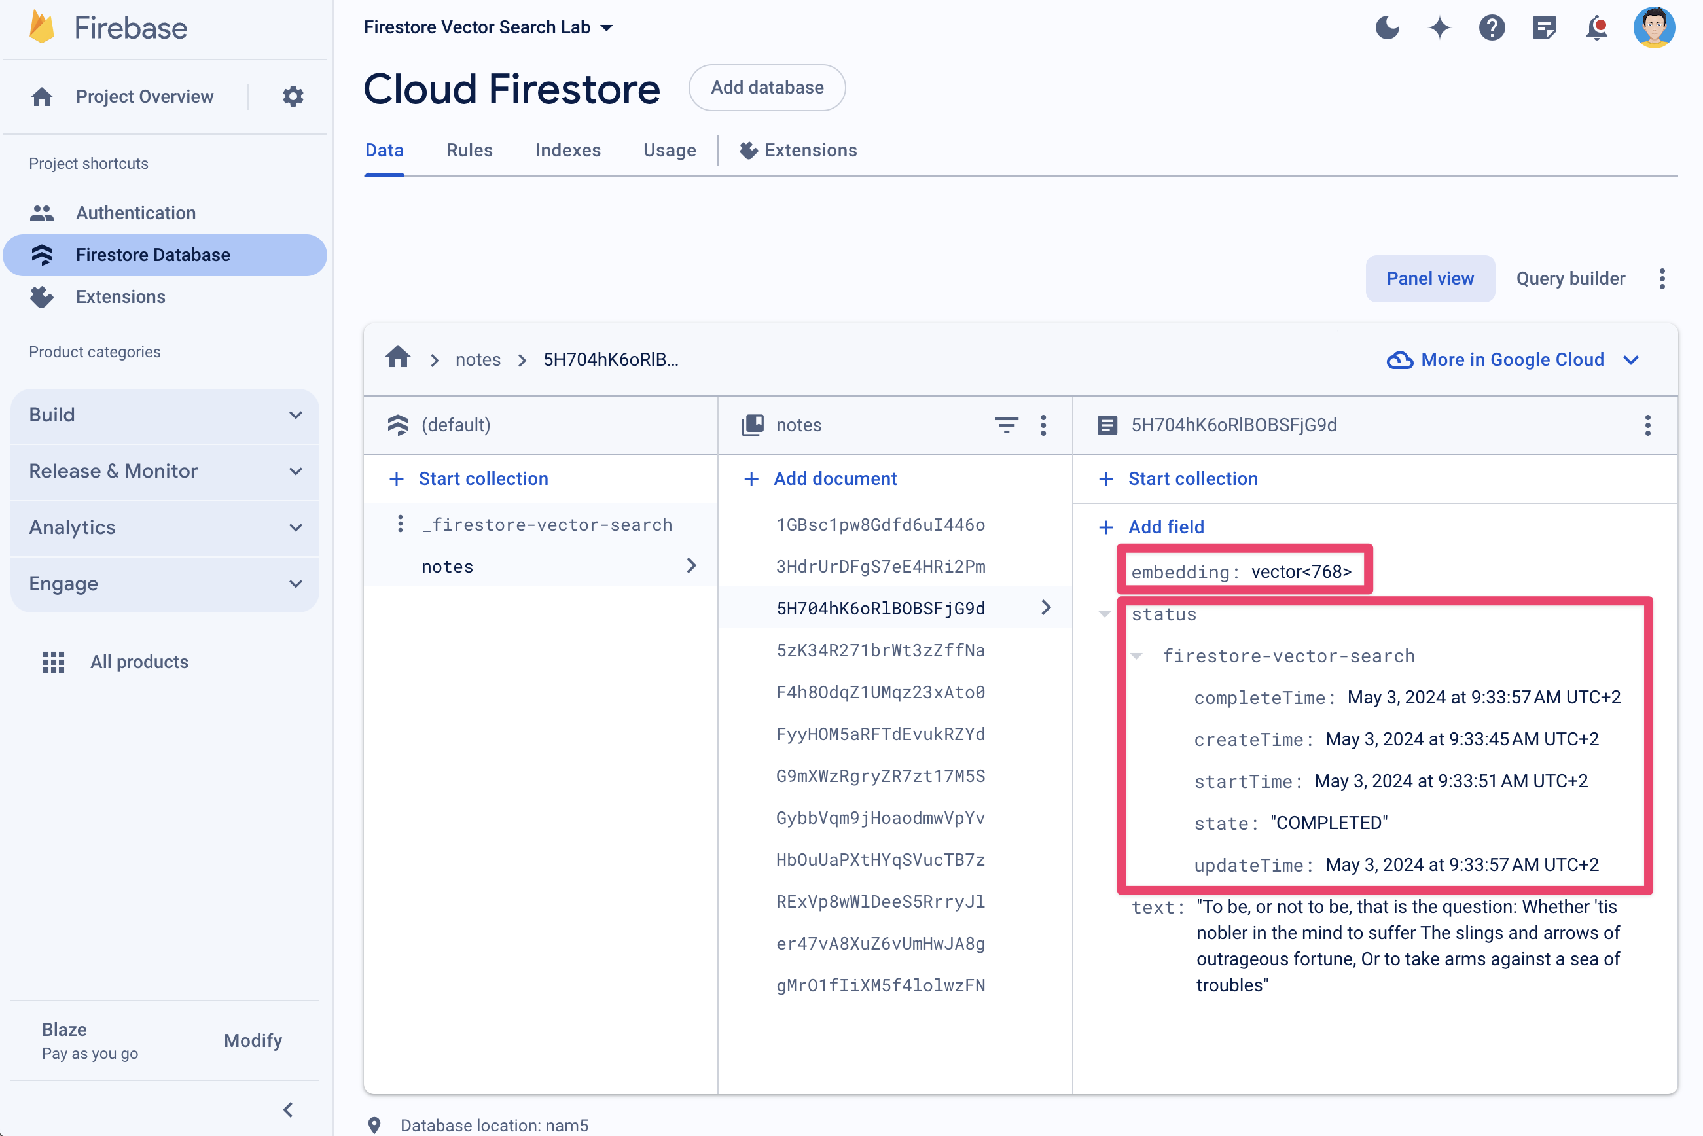Open Extensions tab in Firestore
1703x1136 pixels.
pos(798,151)
